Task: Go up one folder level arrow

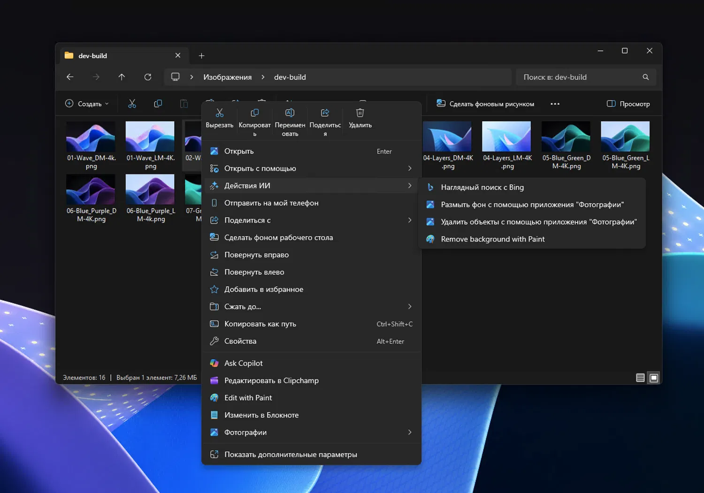Action: (122, 77)
